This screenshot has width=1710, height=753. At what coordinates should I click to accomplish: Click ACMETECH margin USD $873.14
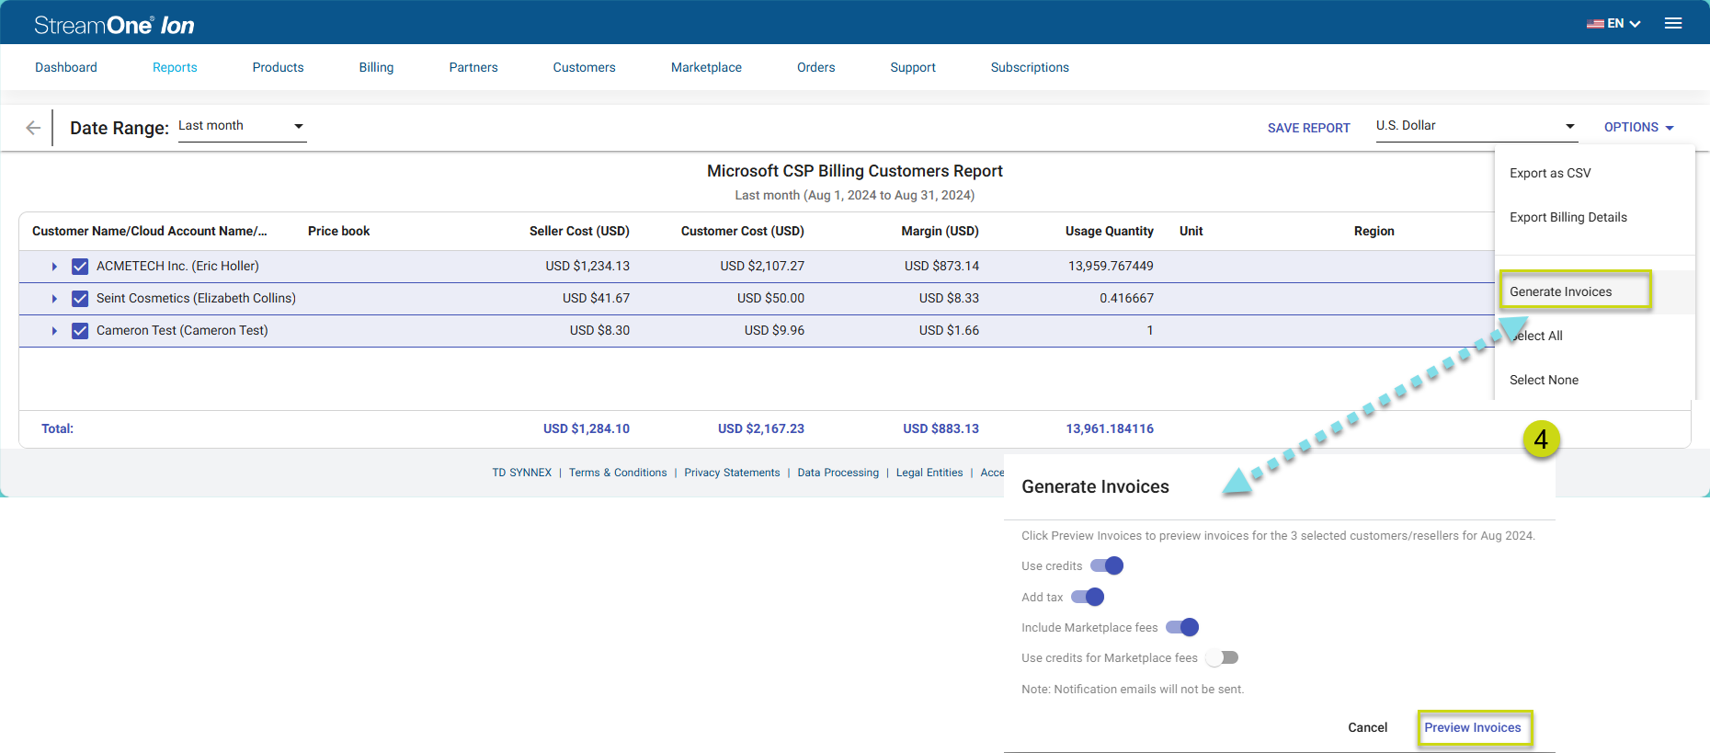(941, 266)
